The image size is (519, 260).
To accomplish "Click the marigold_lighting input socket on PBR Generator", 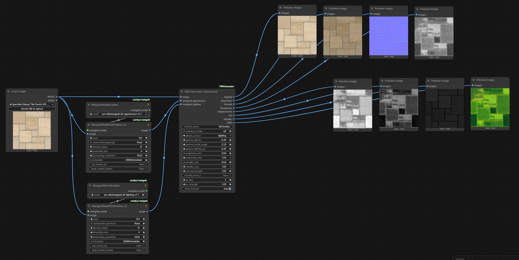I will (x=181, y=104).
